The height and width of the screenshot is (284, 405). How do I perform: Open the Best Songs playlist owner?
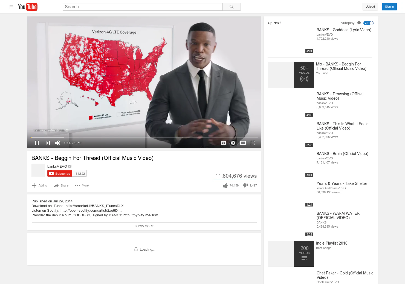[323, 248]
